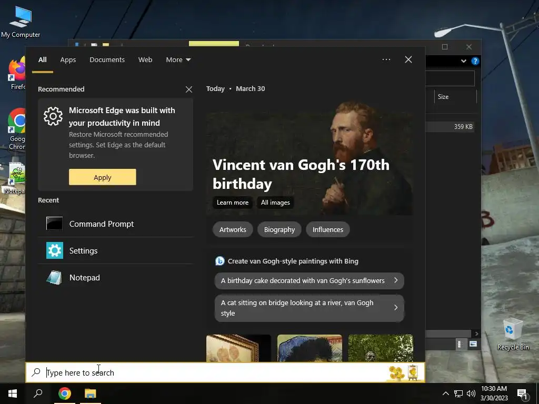
Task: Select the 359 KB file row
Action: click(450, 127)
